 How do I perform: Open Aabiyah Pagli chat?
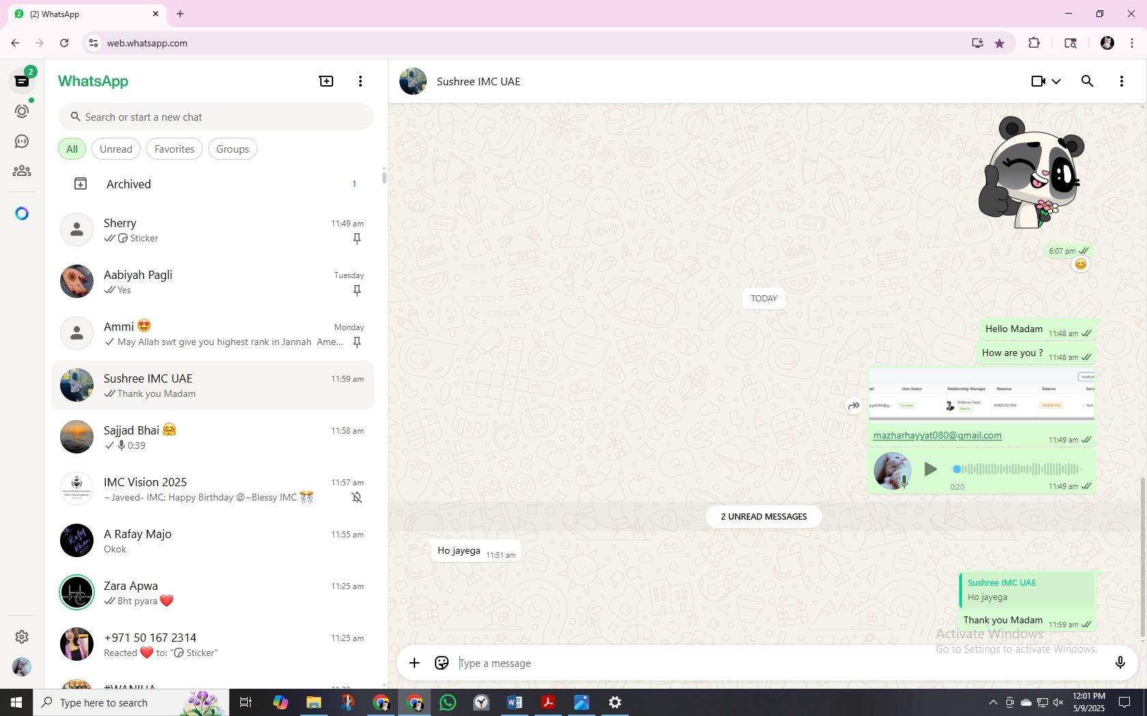(213, 282)
